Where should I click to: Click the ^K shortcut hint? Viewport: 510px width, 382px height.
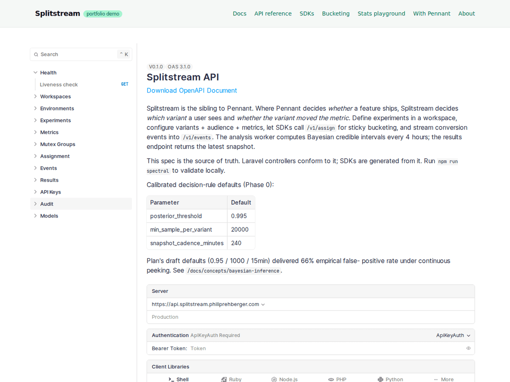[124, 54]
